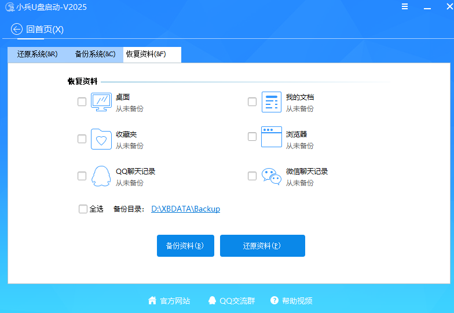Check the 收藏夹 checkbox

tap(82, 139)
